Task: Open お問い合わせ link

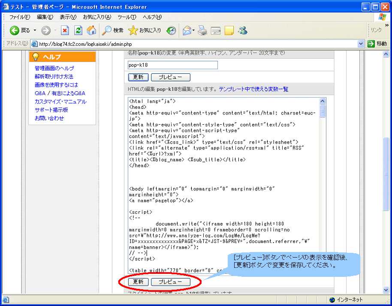Action: (x=49, y=118)
